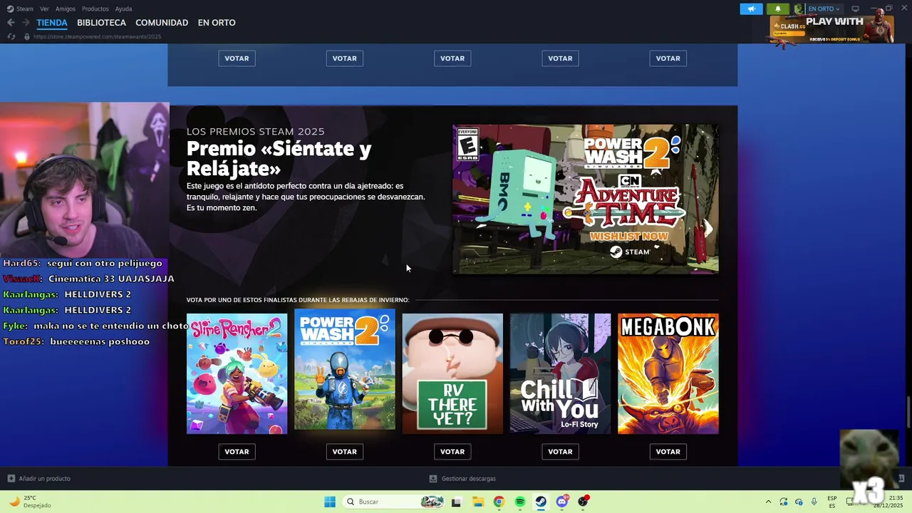Open the EN ORTO profile tab

click(217, 23)
